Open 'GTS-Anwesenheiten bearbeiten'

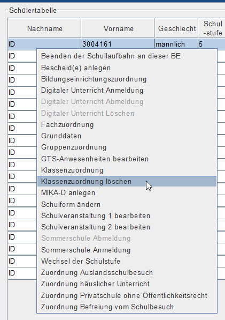127,159
